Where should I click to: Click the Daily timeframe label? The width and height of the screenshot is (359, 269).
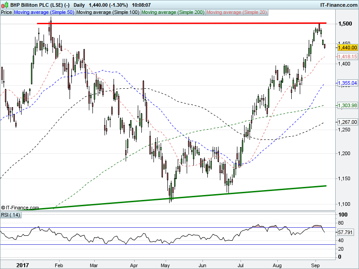(x=79, y=5)
